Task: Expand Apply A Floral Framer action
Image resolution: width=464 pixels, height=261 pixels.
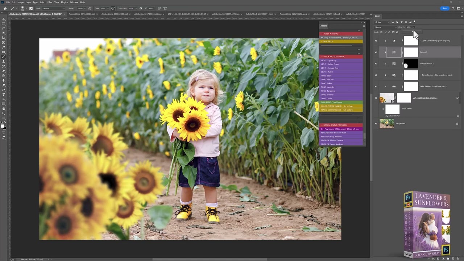Action: coord(322,38)
